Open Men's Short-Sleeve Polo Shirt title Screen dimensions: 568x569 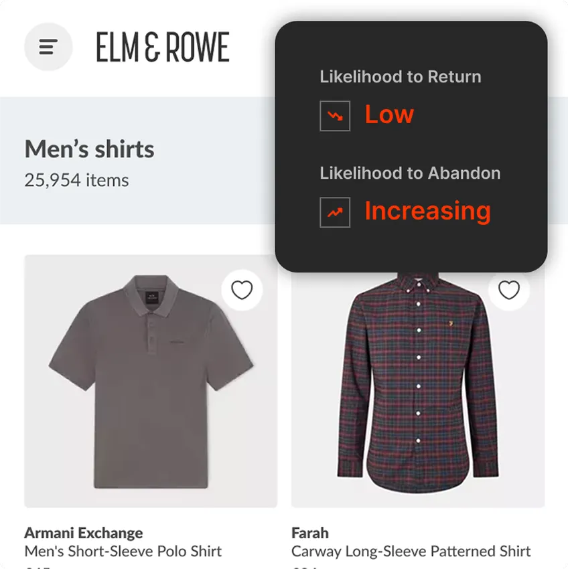(x=123, y=551)
